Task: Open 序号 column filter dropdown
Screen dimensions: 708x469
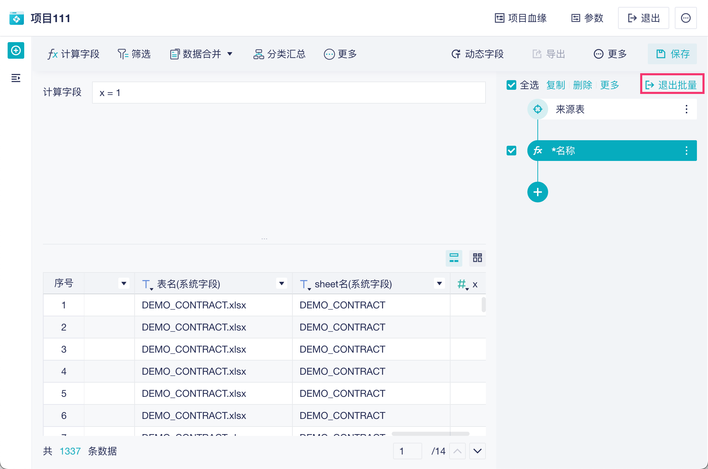Action: 124,284
